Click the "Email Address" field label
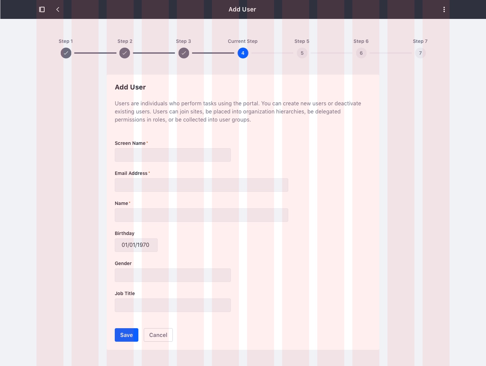The height and width of the screenshot is (366, 486). coord(131,173)
